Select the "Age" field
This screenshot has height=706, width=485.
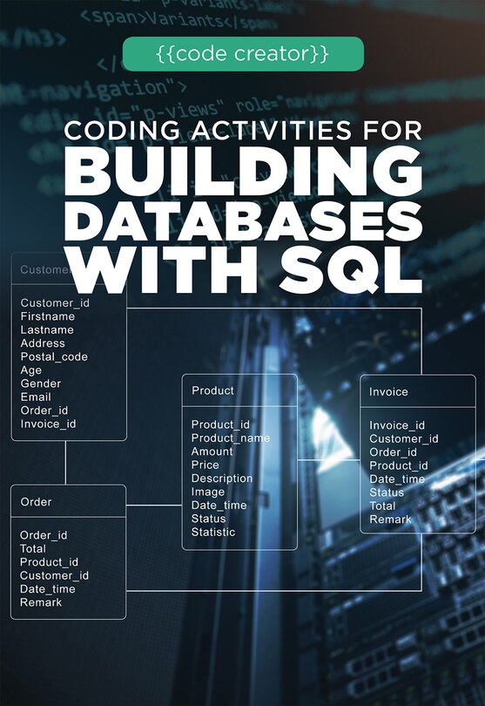(31, 370)
